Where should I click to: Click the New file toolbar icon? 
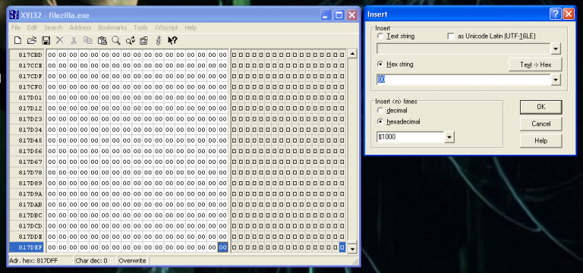17,40
